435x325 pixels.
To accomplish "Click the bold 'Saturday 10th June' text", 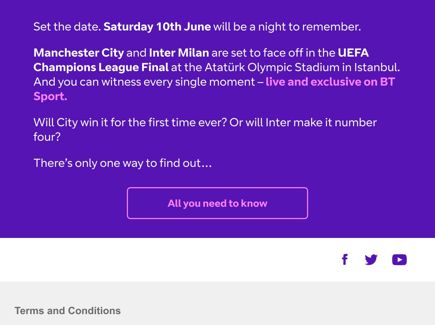I will point(157,27).
